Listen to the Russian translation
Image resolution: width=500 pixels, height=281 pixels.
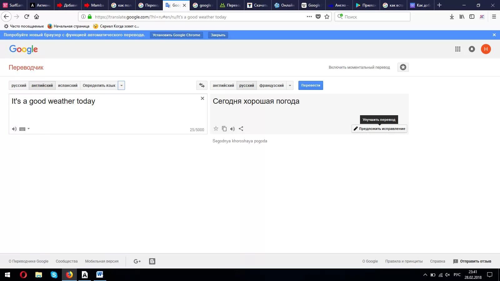tap(232, 129)
